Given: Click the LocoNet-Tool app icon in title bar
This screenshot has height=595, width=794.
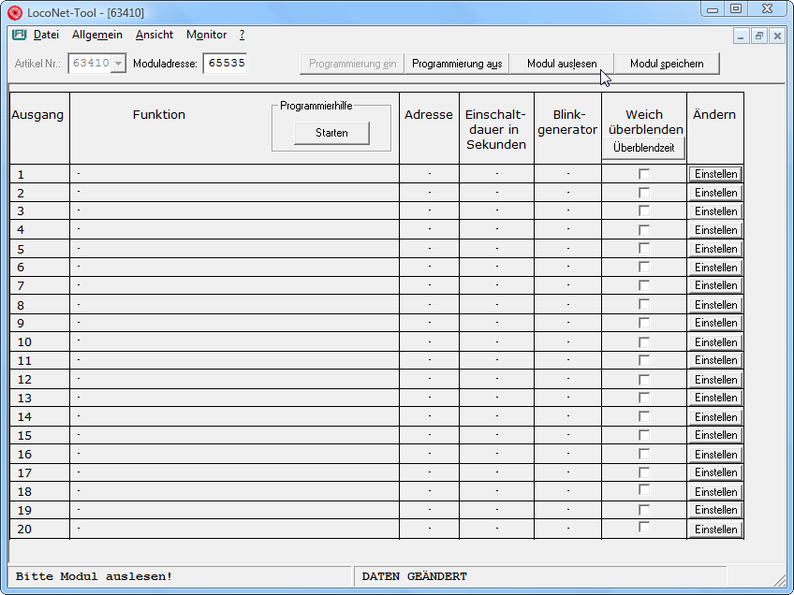Looking at the screenshot, I should [x=15, y=13].
